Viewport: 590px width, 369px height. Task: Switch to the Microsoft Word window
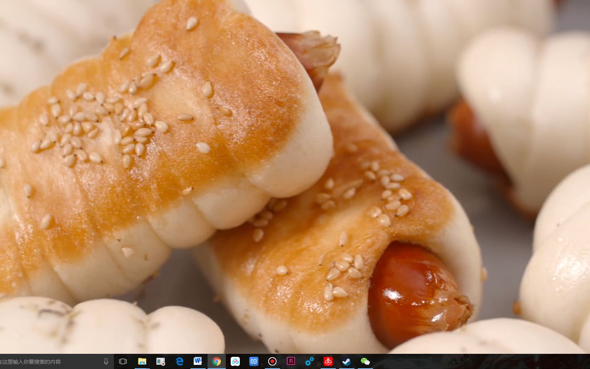click(198, 361)
